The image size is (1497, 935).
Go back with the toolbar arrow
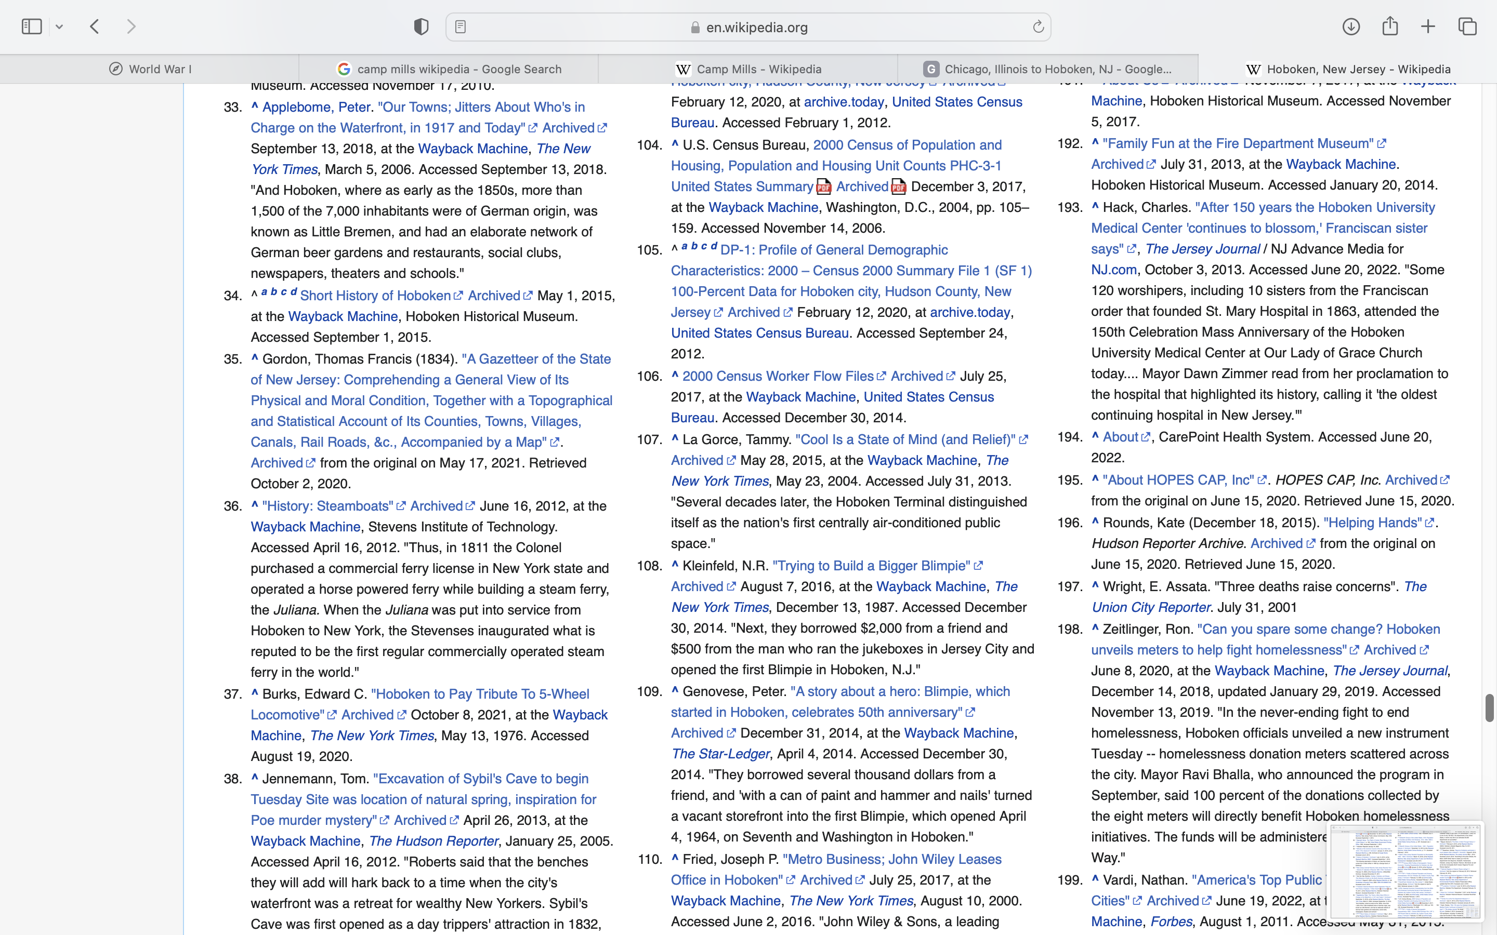tap(95, 26)
